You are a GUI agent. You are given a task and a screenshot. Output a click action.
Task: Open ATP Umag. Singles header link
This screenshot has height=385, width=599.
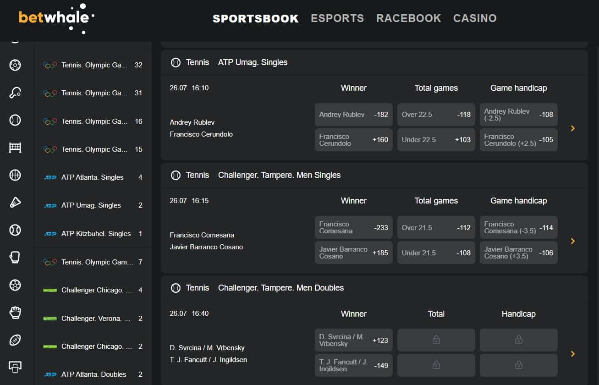tap(253, 62)
